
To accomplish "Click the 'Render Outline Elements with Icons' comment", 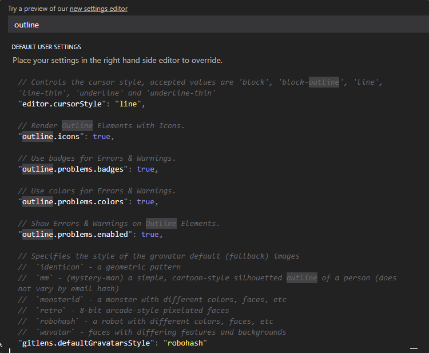I will (x=101, y=126).
